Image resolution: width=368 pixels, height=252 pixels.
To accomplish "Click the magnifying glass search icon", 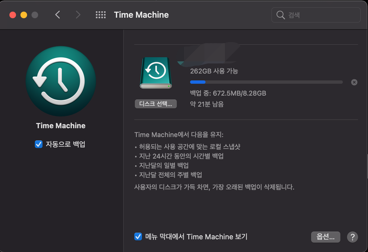I will click(x=280, y=15).
